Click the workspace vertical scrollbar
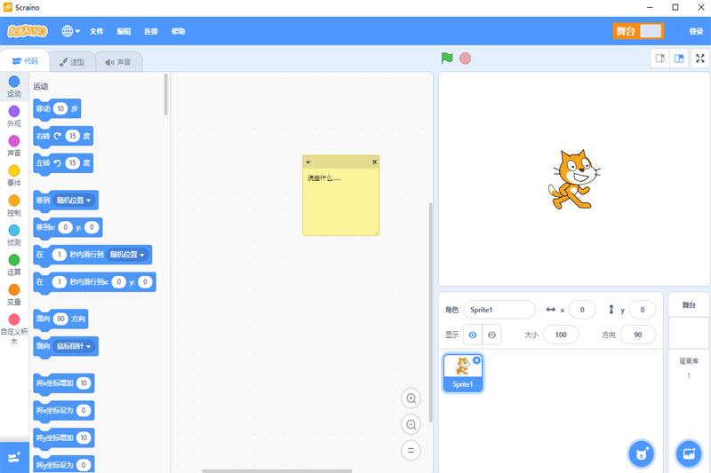Viewport: 711px width, 473px height. pos(430,312)
